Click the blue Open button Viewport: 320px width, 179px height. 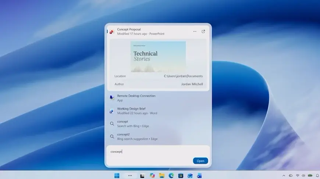(200, 161)
